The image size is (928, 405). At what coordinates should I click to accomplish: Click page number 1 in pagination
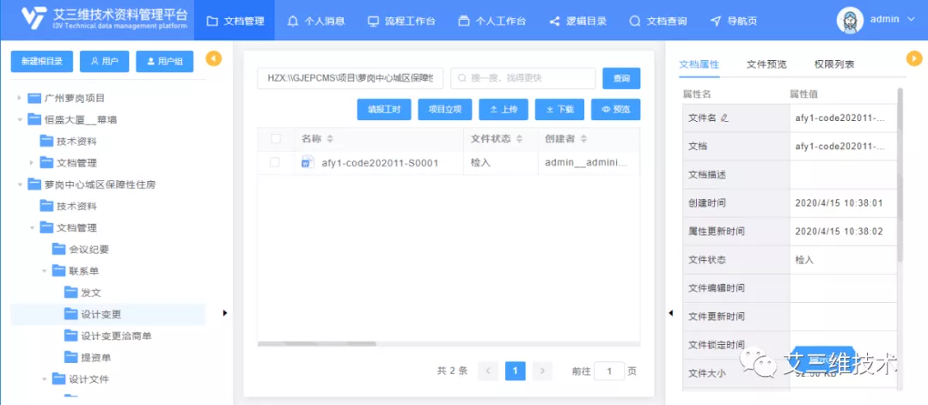pos(516,372)
